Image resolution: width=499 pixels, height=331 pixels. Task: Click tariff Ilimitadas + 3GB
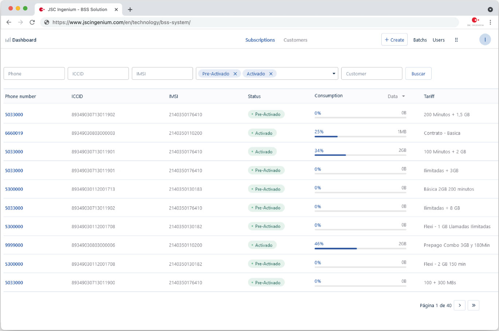(441, 171)
